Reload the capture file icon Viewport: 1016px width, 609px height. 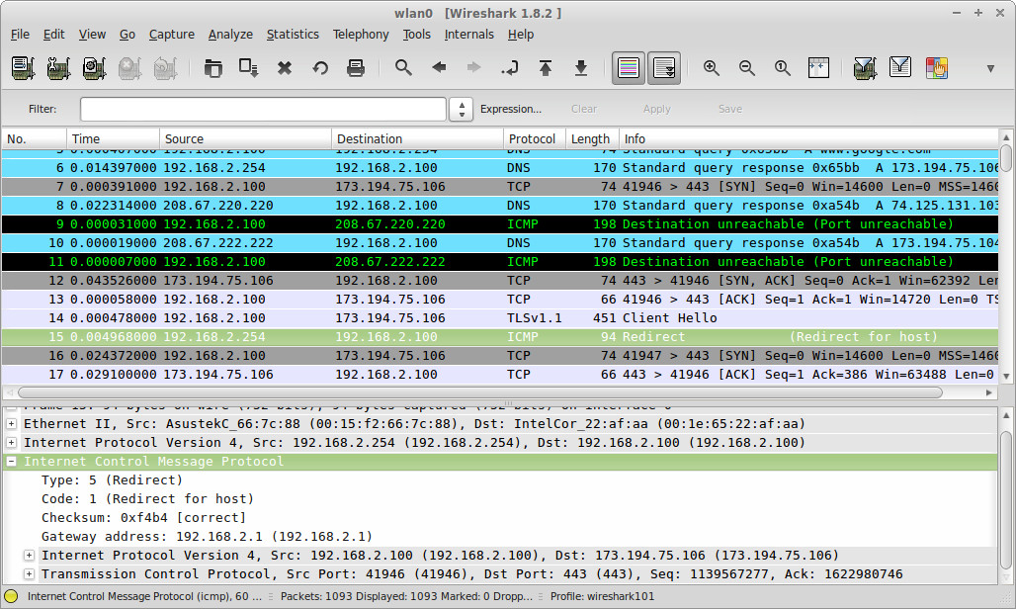(320, 67)
